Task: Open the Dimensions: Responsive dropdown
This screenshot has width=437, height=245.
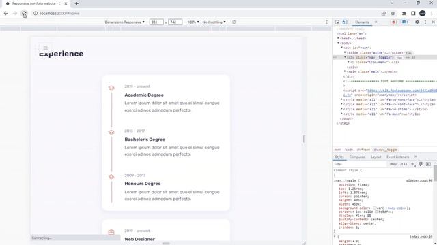Action: 124,22
